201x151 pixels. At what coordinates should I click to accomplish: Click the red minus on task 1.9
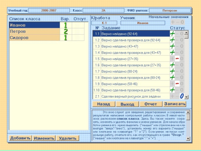(x=177, y=84)
